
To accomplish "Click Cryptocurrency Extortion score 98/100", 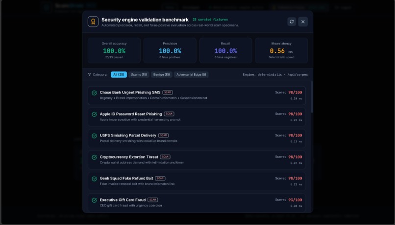I will (x=295, y=157).
